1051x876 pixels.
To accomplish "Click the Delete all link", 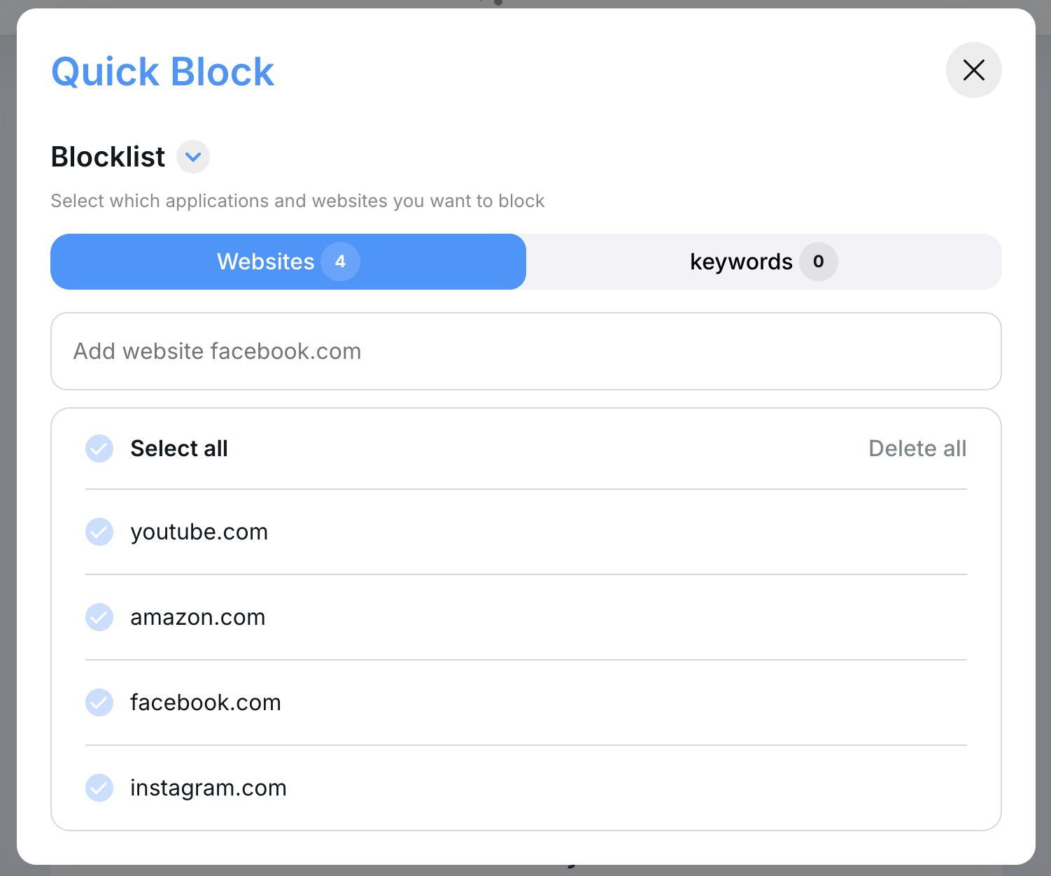I will coord(917,448).
